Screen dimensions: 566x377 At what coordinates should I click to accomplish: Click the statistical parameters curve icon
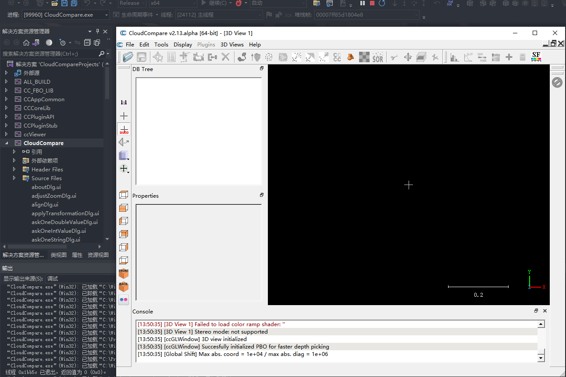coord(468,57)
